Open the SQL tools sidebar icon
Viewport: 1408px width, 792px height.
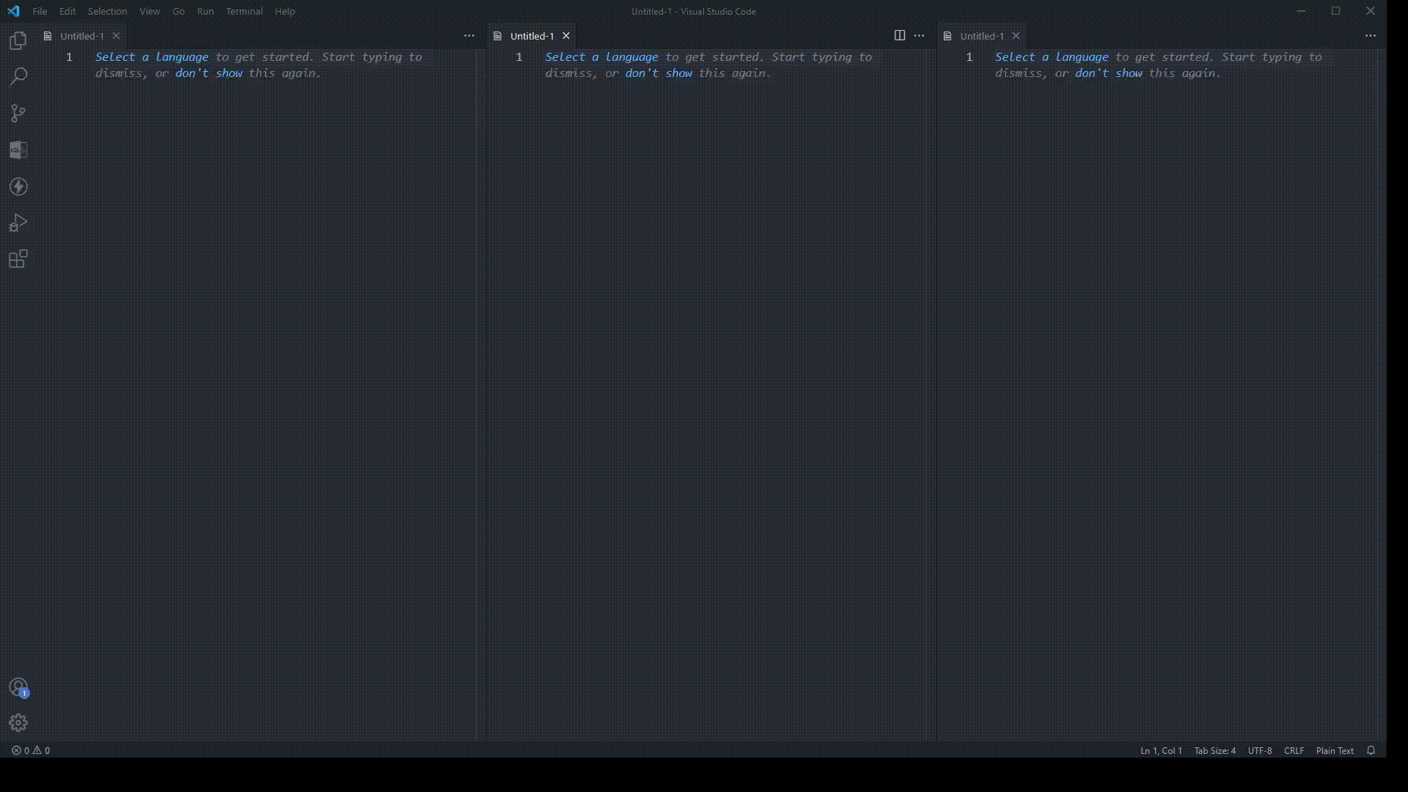pos(18,150)
